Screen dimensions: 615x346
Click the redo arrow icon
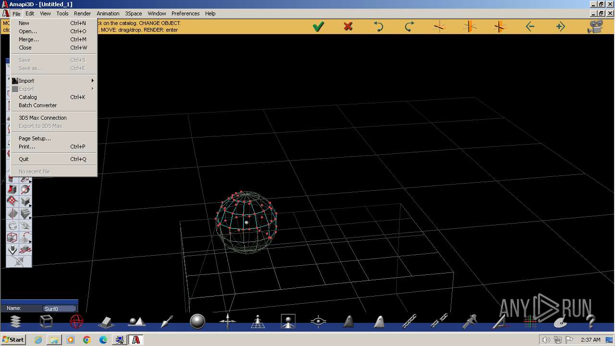(409, 26)
